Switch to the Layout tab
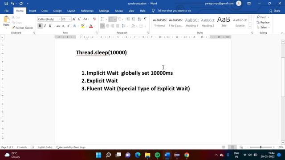Image resolution: width=285 pixels, height=160 pixels. pos(71,11)
